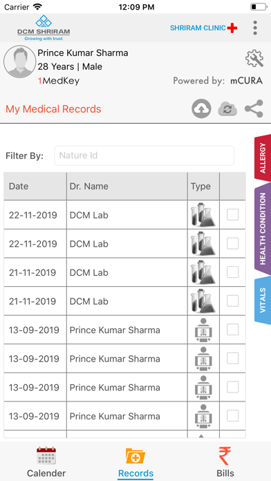Open lab report icon for first 22-11-2019 row

tap(203, 215)
